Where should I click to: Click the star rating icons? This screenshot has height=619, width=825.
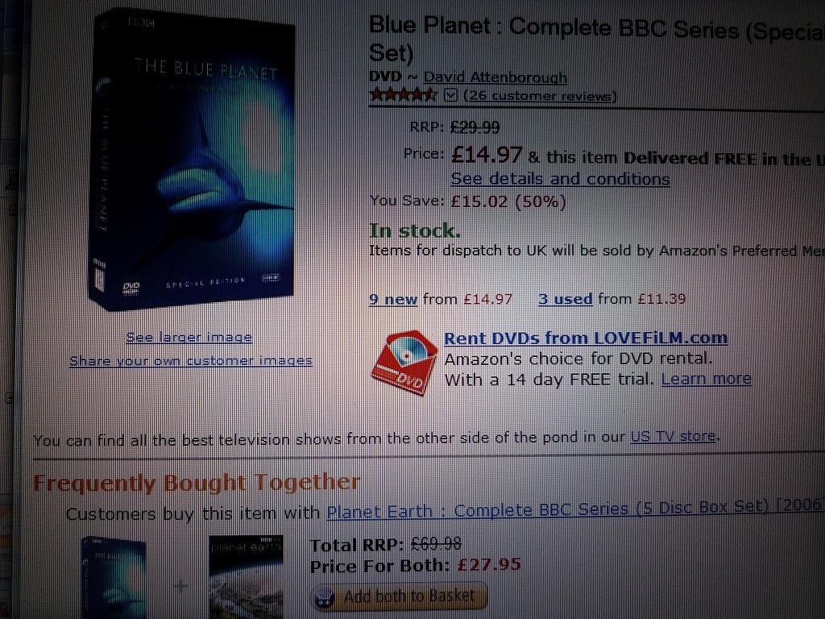(x=403, y=95)
